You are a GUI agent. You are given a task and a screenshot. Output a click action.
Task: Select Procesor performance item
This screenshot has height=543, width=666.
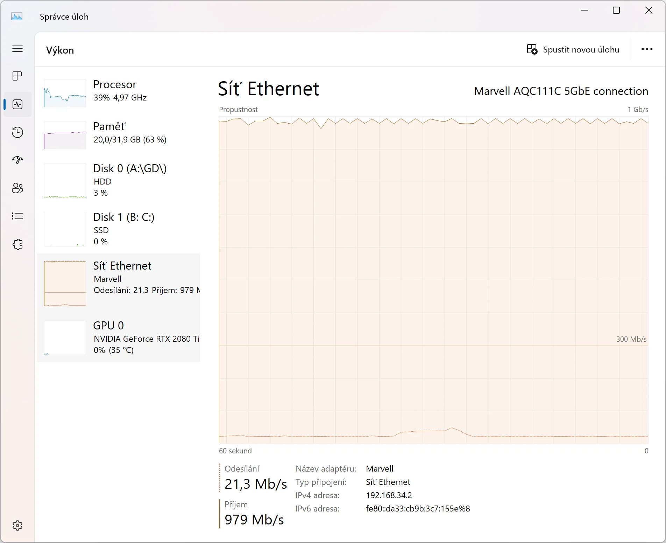click(x=119, y=93)
